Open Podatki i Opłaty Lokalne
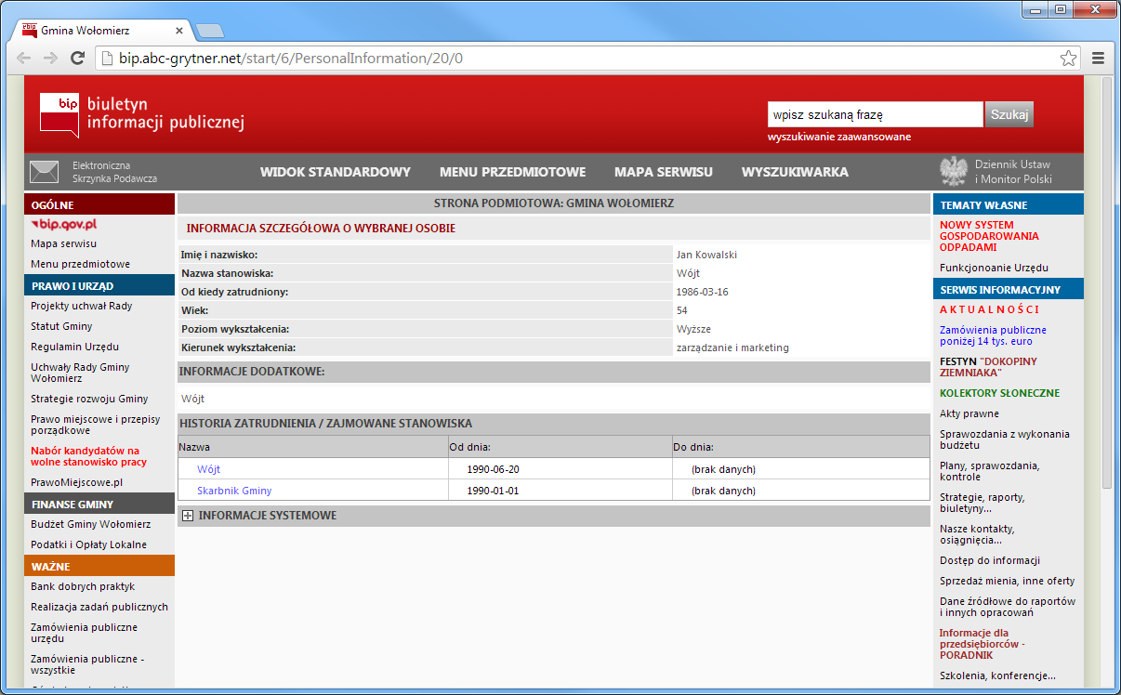Viewport: 1121px width, 695px height. click(88, 544)
